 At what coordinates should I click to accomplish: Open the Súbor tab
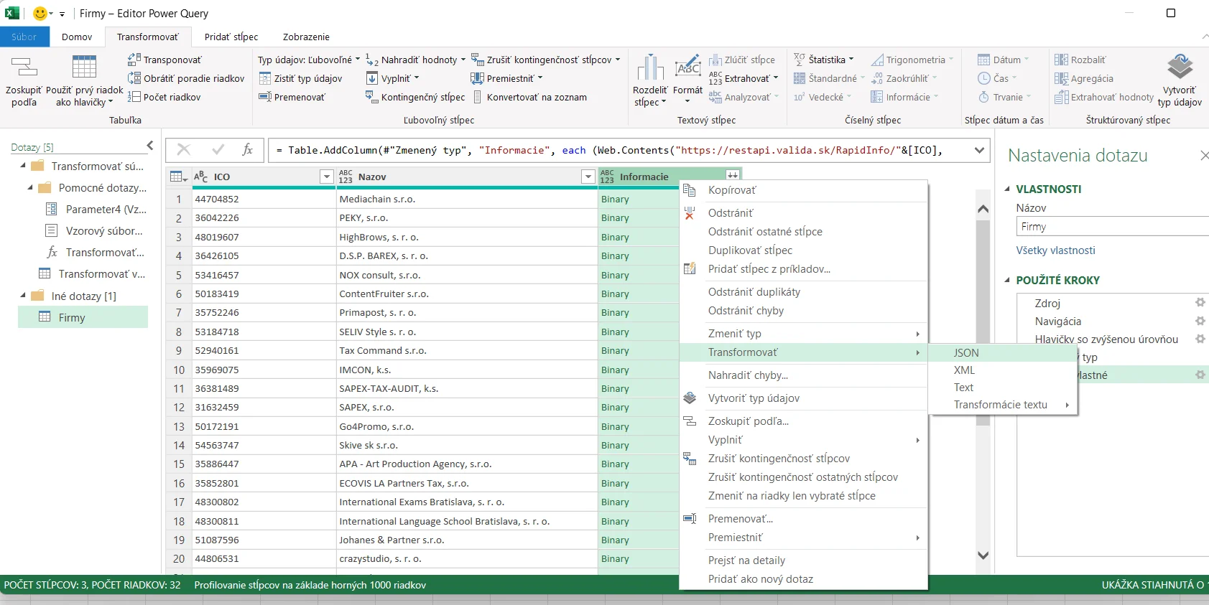[x=24, y=37]
